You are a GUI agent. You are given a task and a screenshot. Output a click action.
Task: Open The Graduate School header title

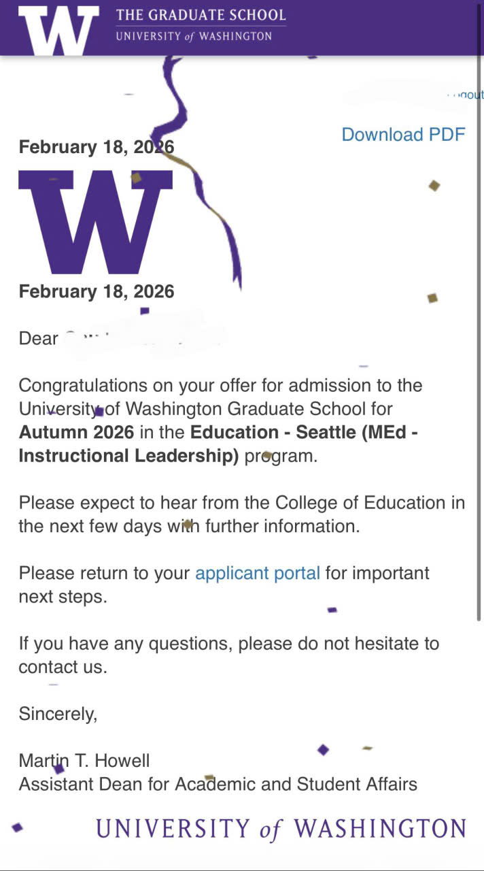201,15
